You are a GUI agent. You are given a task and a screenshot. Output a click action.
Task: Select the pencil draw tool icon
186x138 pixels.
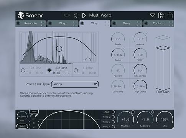(31, 115)
